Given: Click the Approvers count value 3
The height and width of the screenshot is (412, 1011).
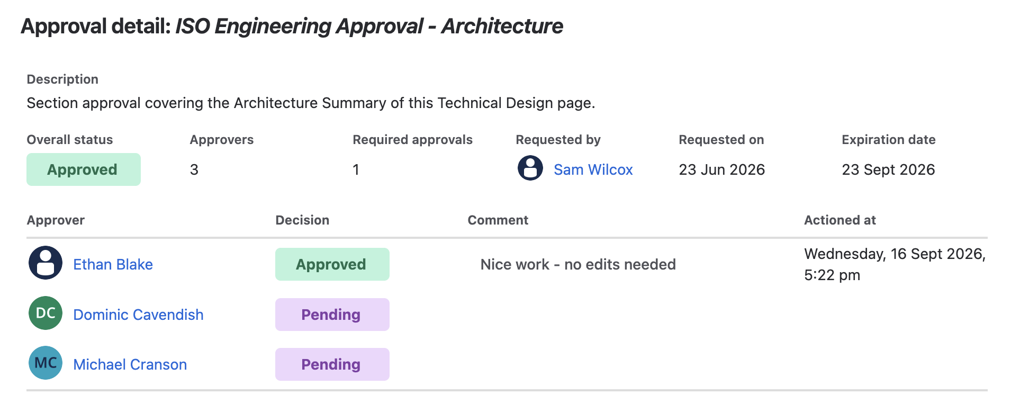Looking at the screenshot, I should coord(194,169).
